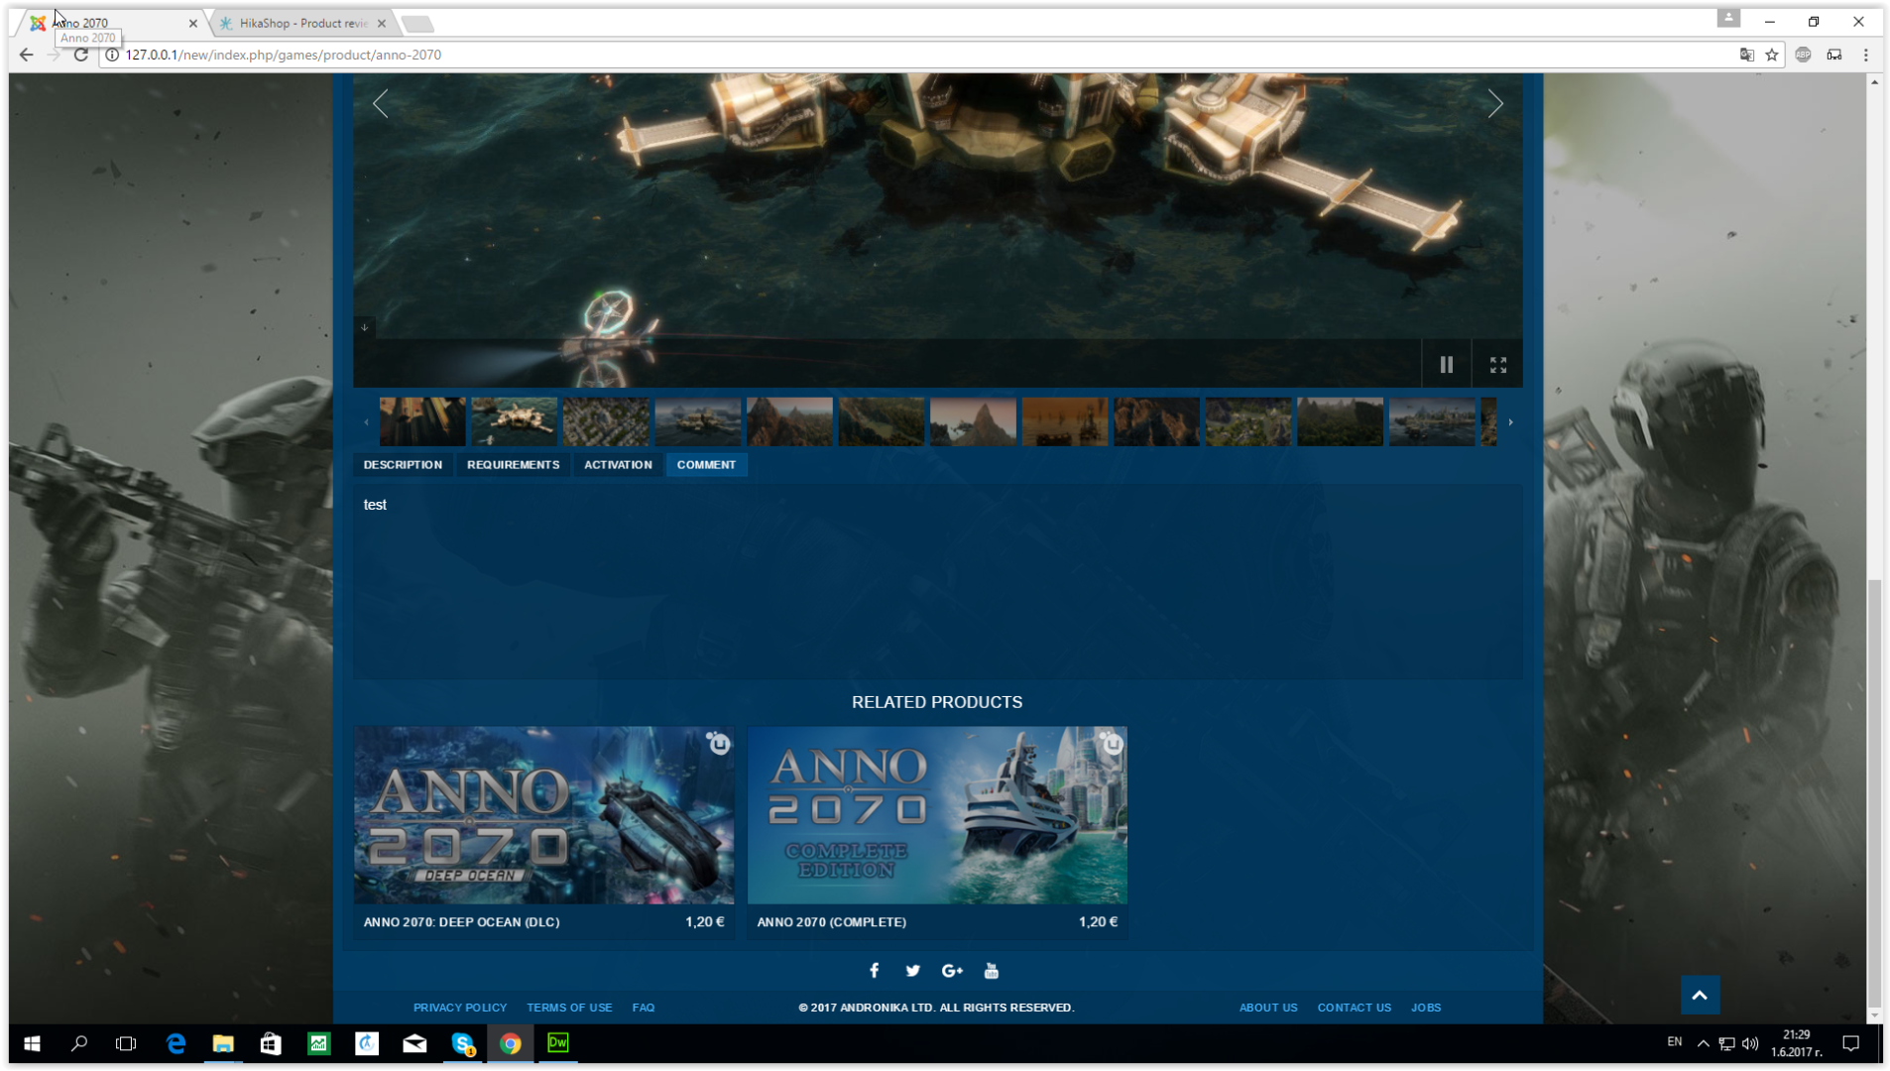Switch to Activation tab
Screen dimensions: 1890x1071
pyautogui.click(x=618, y=465)
